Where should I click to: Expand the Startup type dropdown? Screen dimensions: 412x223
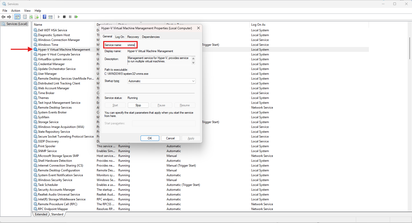point(161,81)
